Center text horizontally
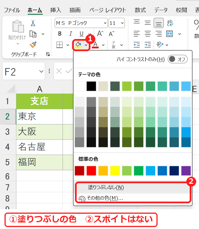199x229 pixels. [148, 34]
